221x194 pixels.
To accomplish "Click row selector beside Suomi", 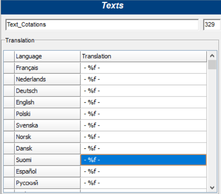I will [x=9, y=160].
